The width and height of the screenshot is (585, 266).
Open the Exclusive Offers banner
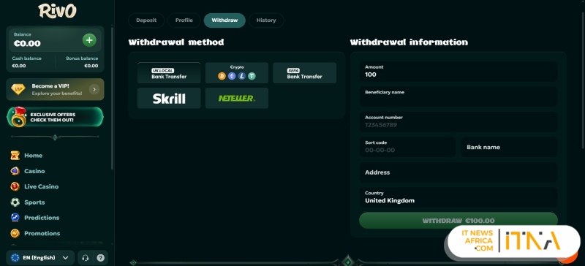(x=55, y=117)
